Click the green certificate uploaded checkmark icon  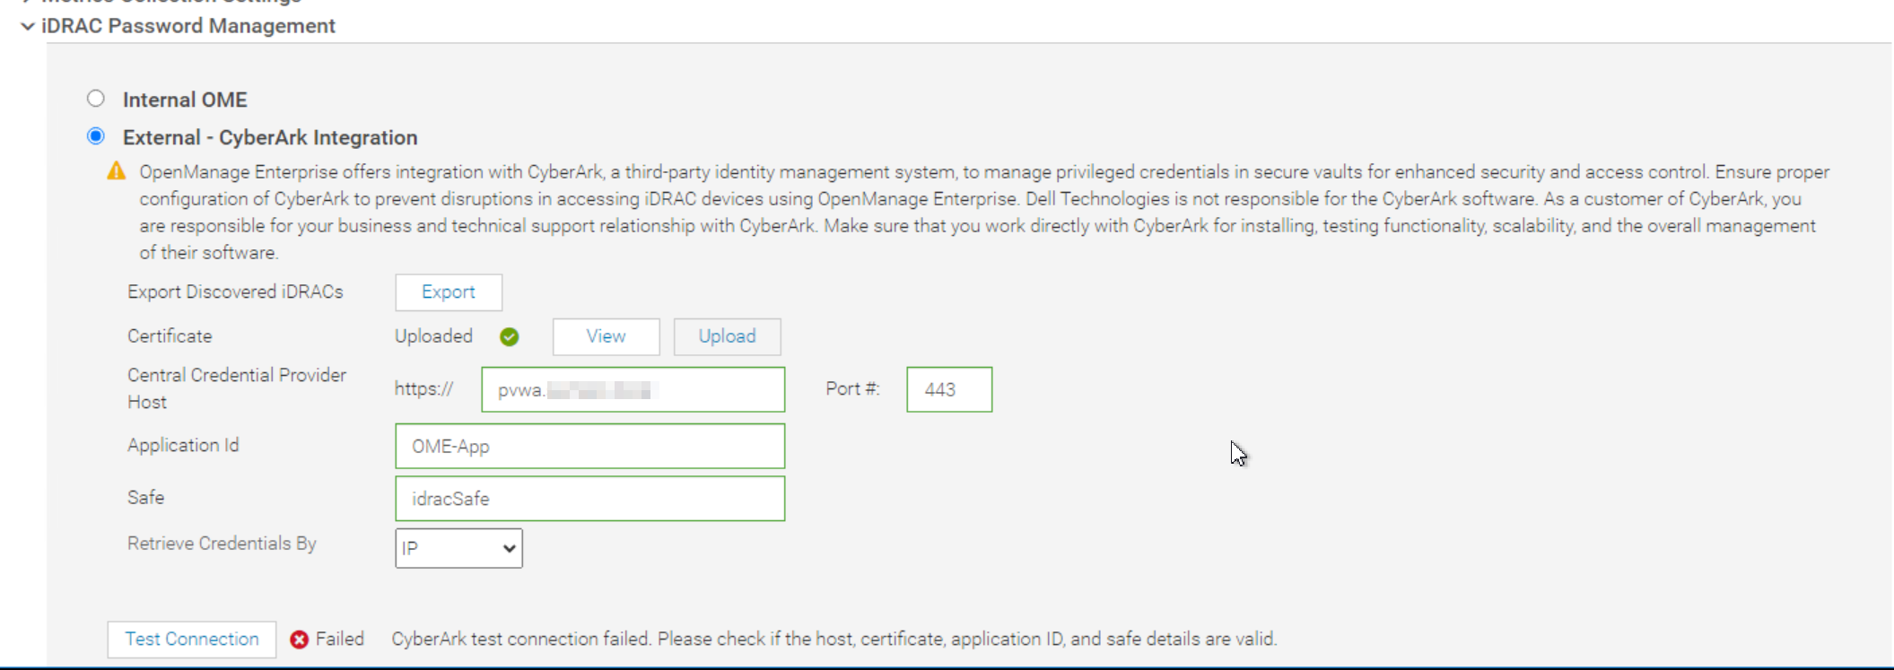[x=510, y=337]
